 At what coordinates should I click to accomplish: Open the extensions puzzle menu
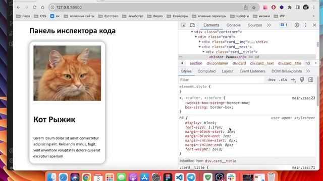(x=290, y=8)
